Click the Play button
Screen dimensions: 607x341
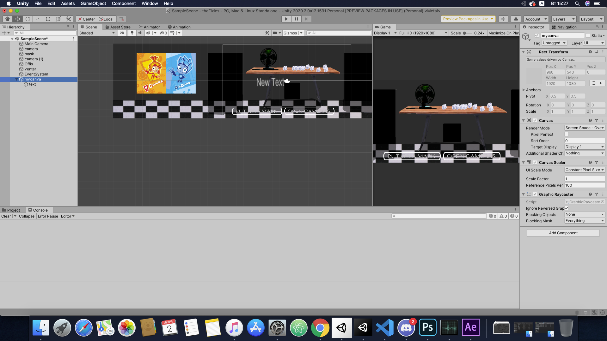point(286,19)
